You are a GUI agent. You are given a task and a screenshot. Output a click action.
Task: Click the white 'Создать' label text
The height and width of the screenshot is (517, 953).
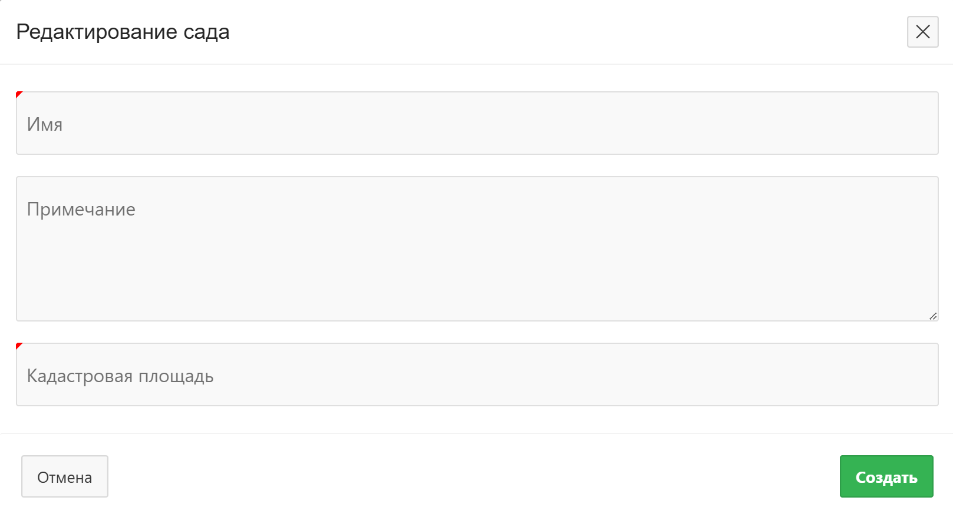coord(886,478)
